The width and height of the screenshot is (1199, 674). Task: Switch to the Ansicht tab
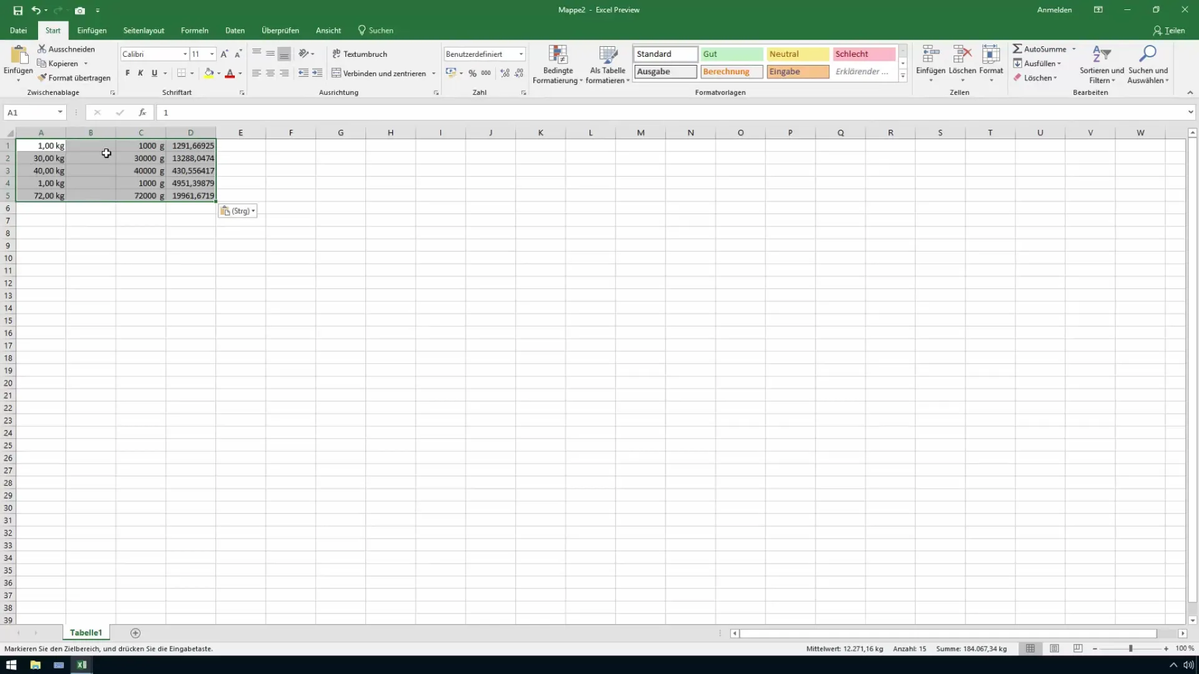(328, 30)
